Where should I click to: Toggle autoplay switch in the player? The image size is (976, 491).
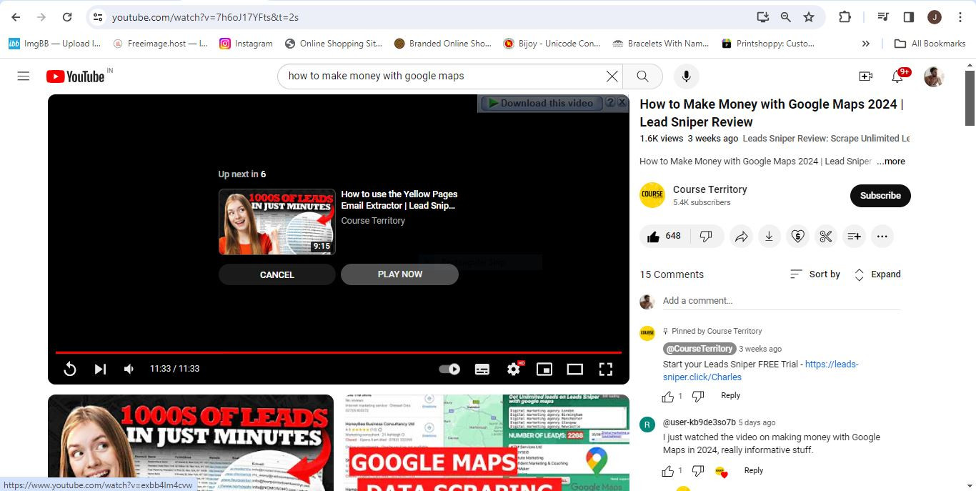449,369
